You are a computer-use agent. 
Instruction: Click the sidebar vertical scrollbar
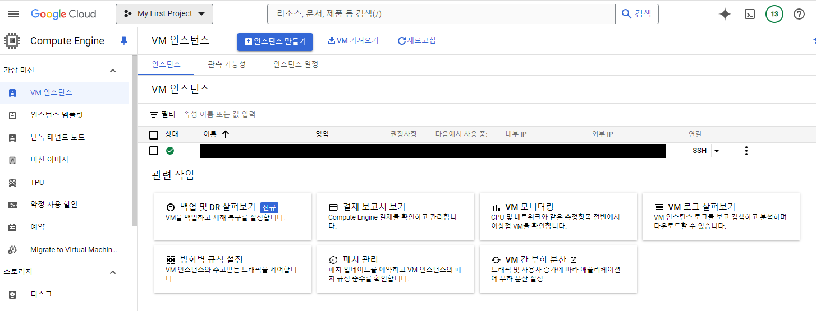tap(134, 141)
